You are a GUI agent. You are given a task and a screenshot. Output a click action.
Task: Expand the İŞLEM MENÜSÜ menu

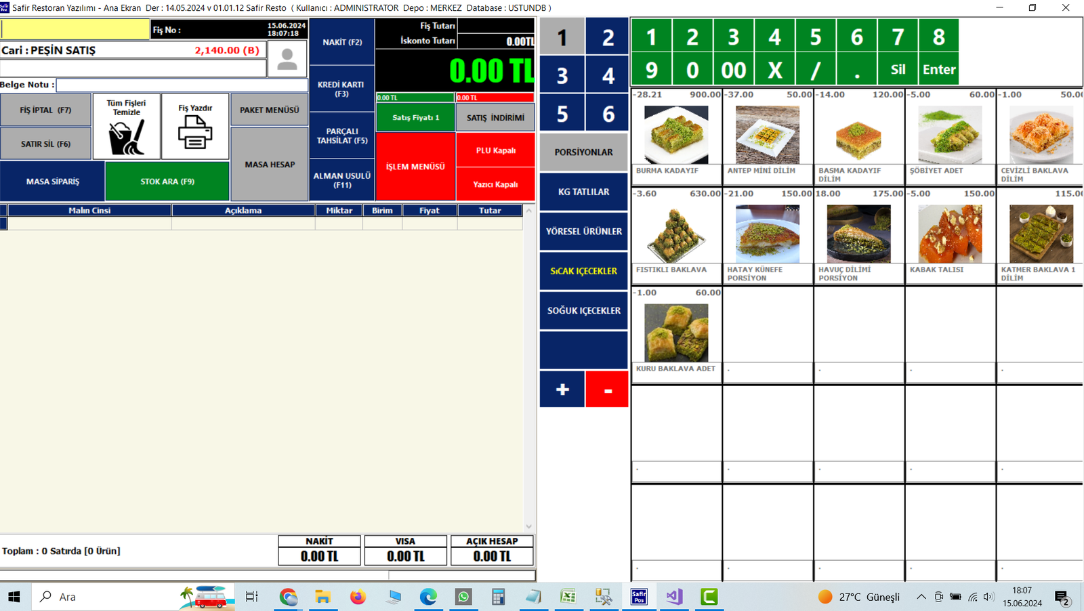tap(415, 167)
